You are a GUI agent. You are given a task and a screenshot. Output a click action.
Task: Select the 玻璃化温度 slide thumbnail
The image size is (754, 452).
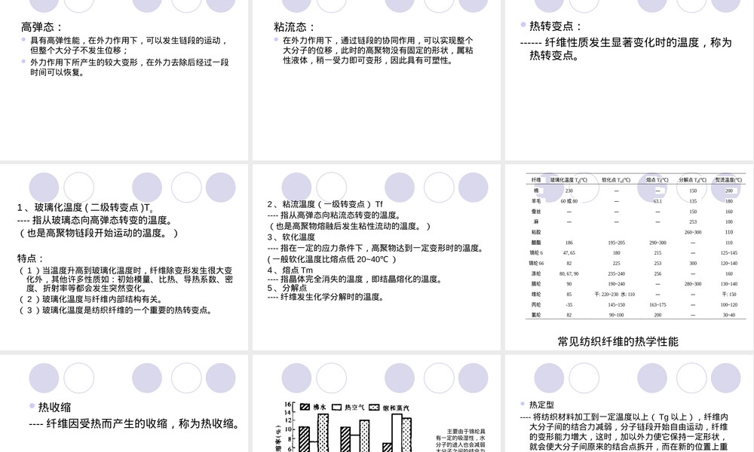click(x=124, y=257)
